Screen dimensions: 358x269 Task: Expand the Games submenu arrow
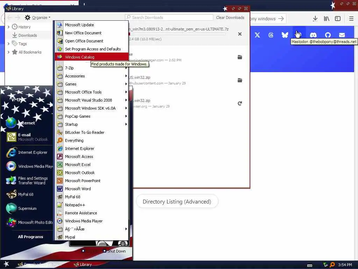click(126, 84)
